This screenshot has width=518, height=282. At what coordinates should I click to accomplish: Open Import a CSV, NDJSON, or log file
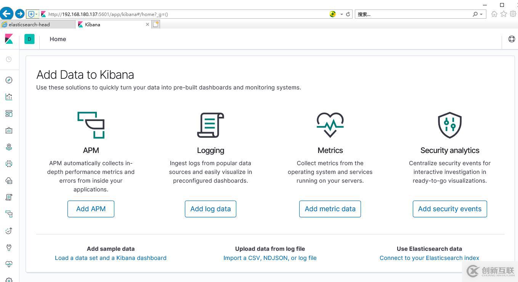270,258
